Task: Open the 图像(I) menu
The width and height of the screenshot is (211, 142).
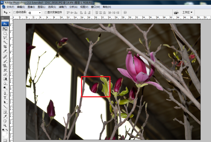Action: pos(31,7)
